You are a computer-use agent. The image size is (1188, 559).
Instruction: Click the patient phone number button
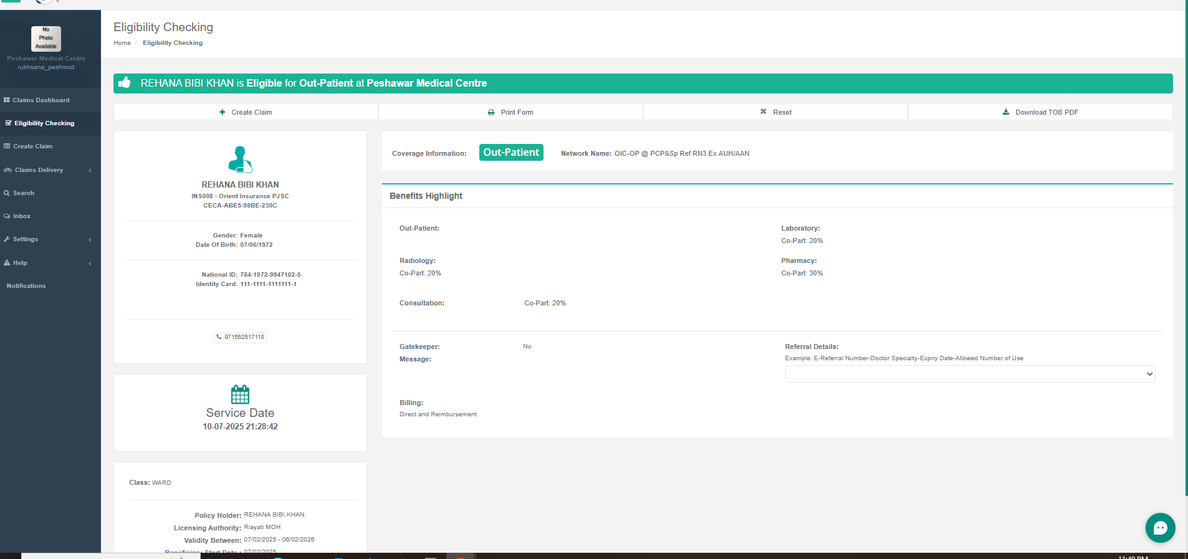click(x=241, y=337)
